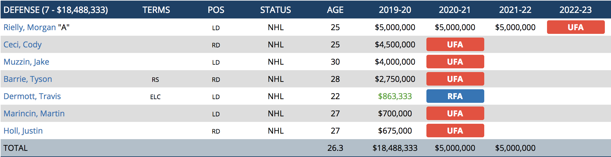
Task: Open Travis Dermott's player page
Action: pos(32,96)
